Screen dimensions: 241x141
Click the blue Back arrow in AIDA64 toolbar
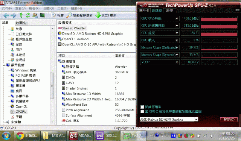point(6,15)
